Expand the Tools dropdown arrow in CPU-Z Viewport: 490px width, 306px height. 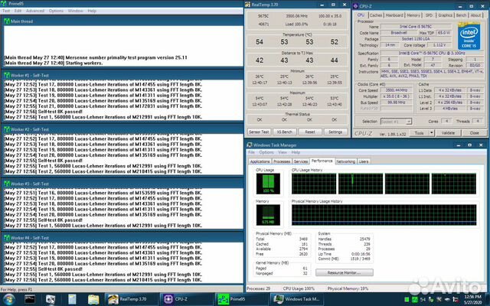tap(432, 133)
